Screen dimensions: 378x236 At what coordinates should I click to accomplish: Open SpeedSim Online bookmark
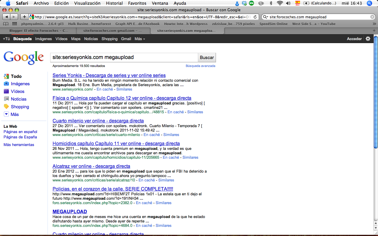273,24
